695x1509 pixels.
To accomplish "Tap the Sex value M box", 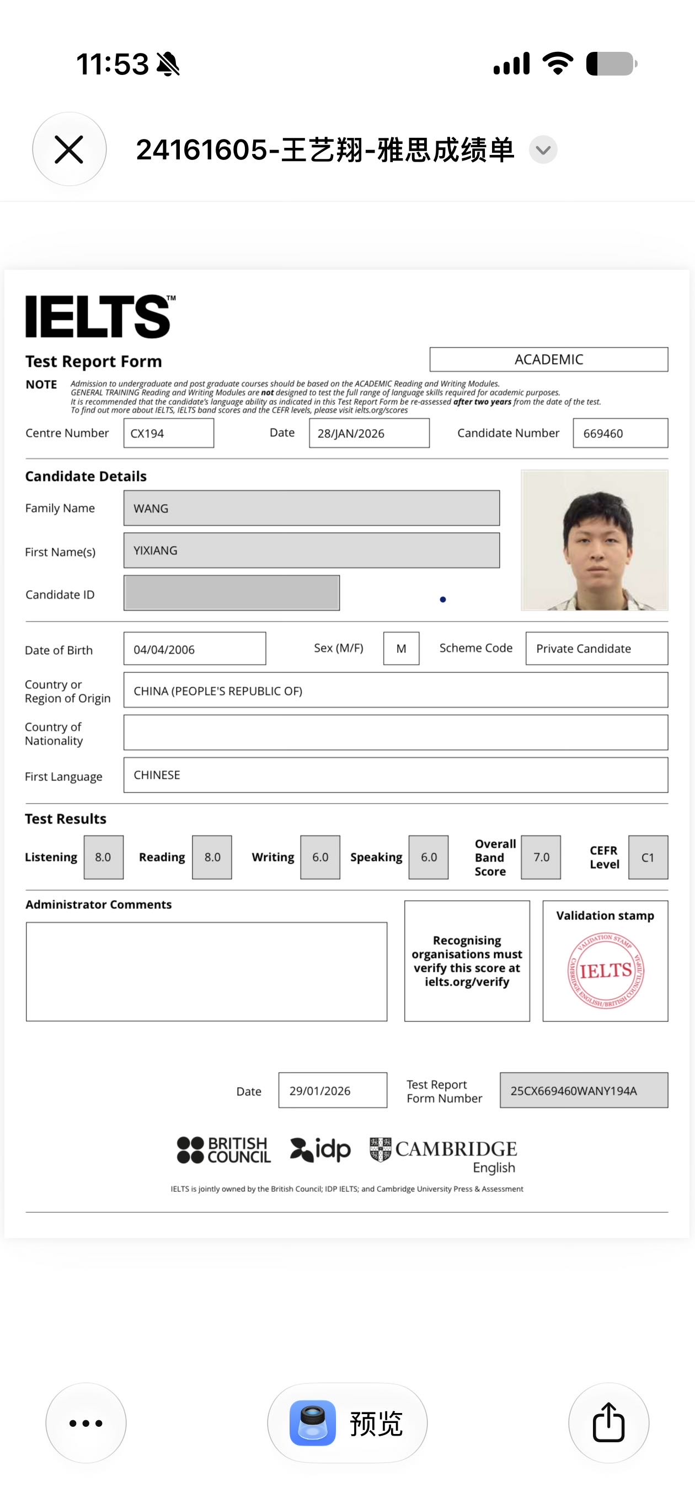I will coord(402,649).
